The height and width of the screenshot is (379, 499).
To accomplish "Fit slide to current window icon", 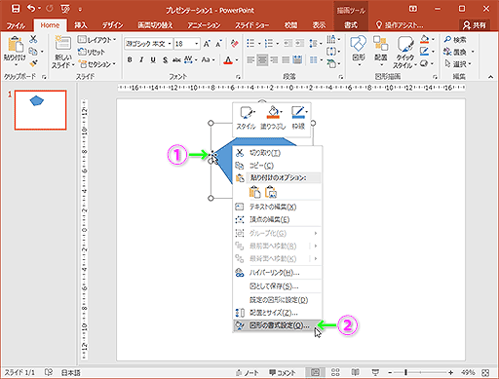I will click(x=485, y=372).
